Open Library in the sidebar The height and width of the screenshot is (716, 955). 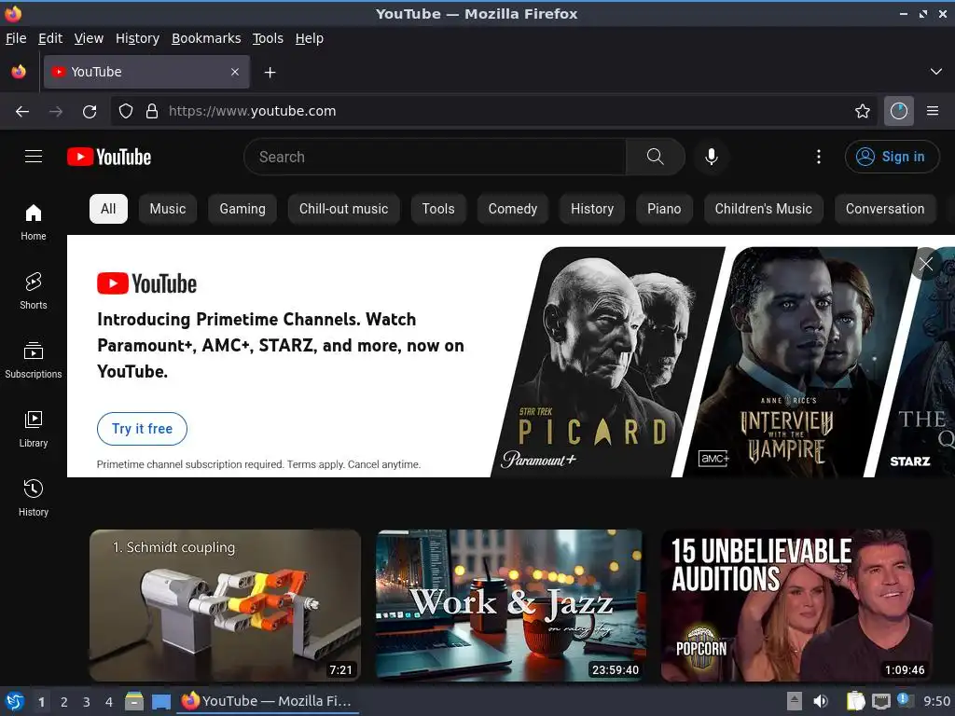click(34, 429)
